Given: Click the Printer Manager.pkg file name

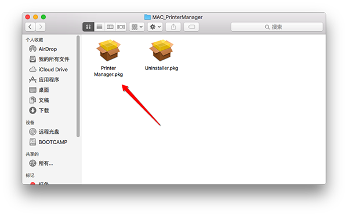Looking at the screenshot, I should coord(108,71).
